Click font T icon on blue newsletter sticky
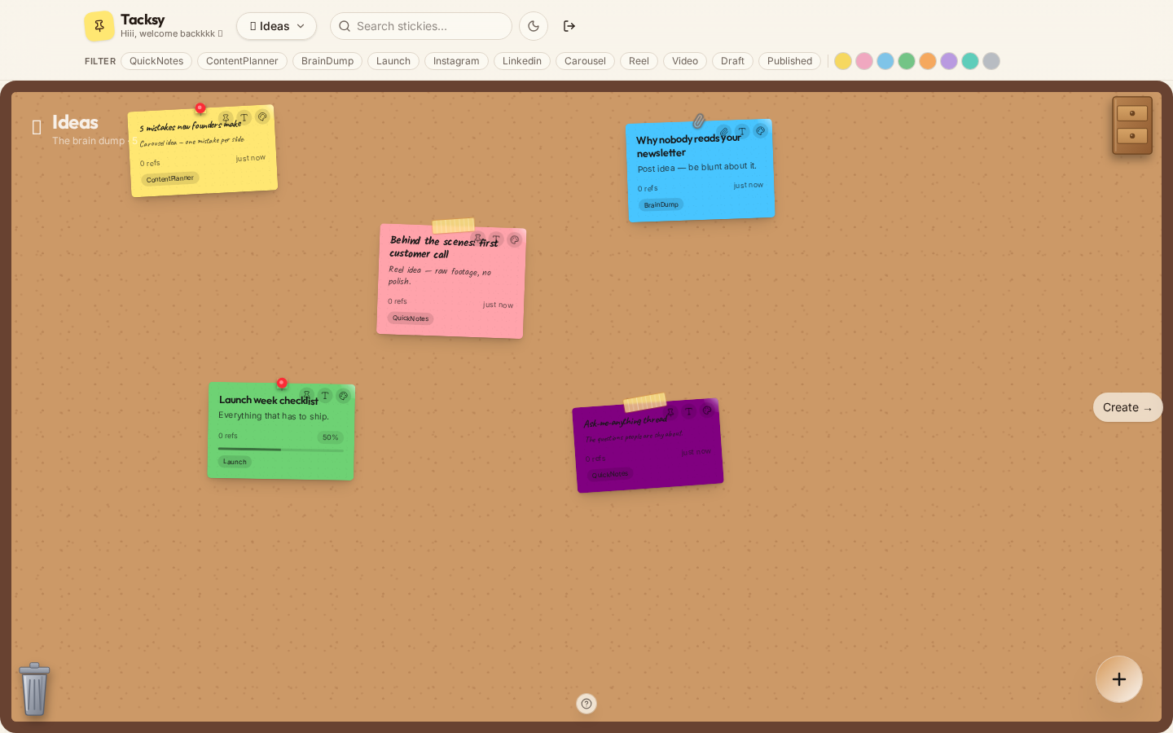The width and height of the screenshot is (1173, 733). 742,131
